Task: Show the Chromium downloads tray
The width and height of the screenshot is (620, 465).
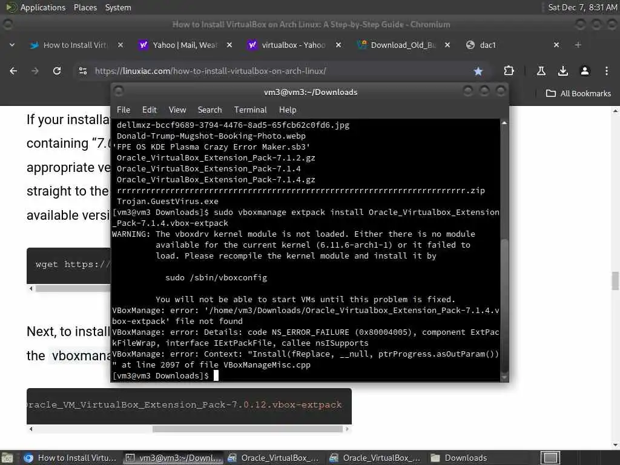Action: pyautogui.click(x=562, y=71)
